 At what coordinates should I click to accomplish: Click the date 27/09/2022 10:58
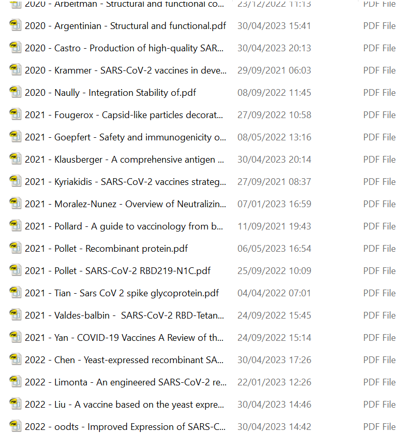tap(274, 115)
